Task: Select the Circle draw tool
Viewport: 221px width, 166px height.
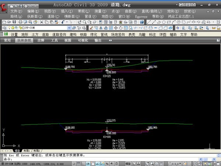Action: coord(179,22)
